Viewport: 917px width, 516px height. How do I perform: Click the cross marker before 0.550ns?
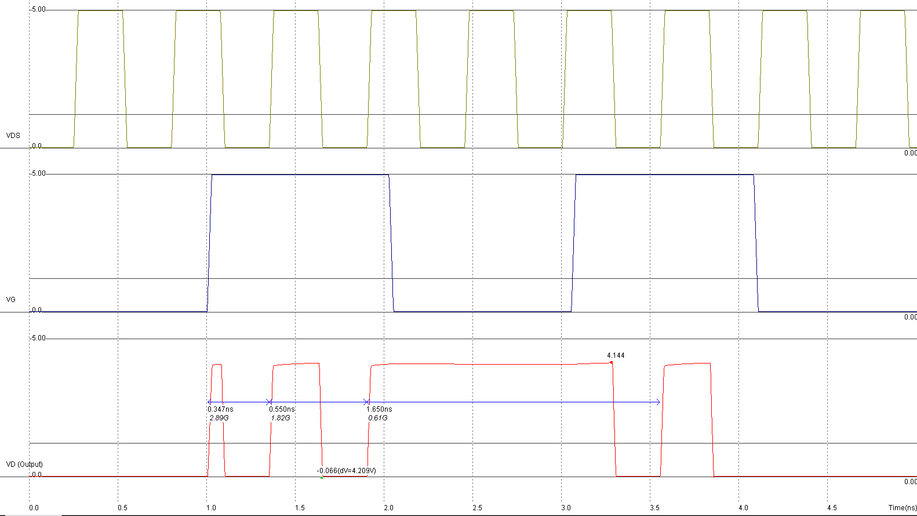[x=268, y=402]
